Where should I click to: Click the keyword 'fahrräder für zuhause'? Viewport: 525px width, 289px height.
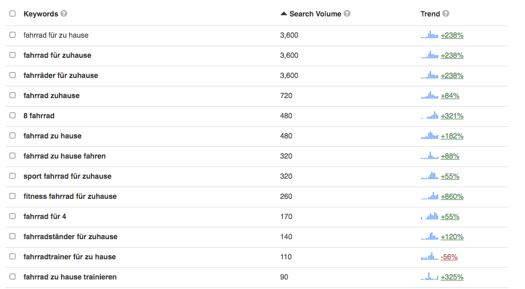click(x=61, y=75)
